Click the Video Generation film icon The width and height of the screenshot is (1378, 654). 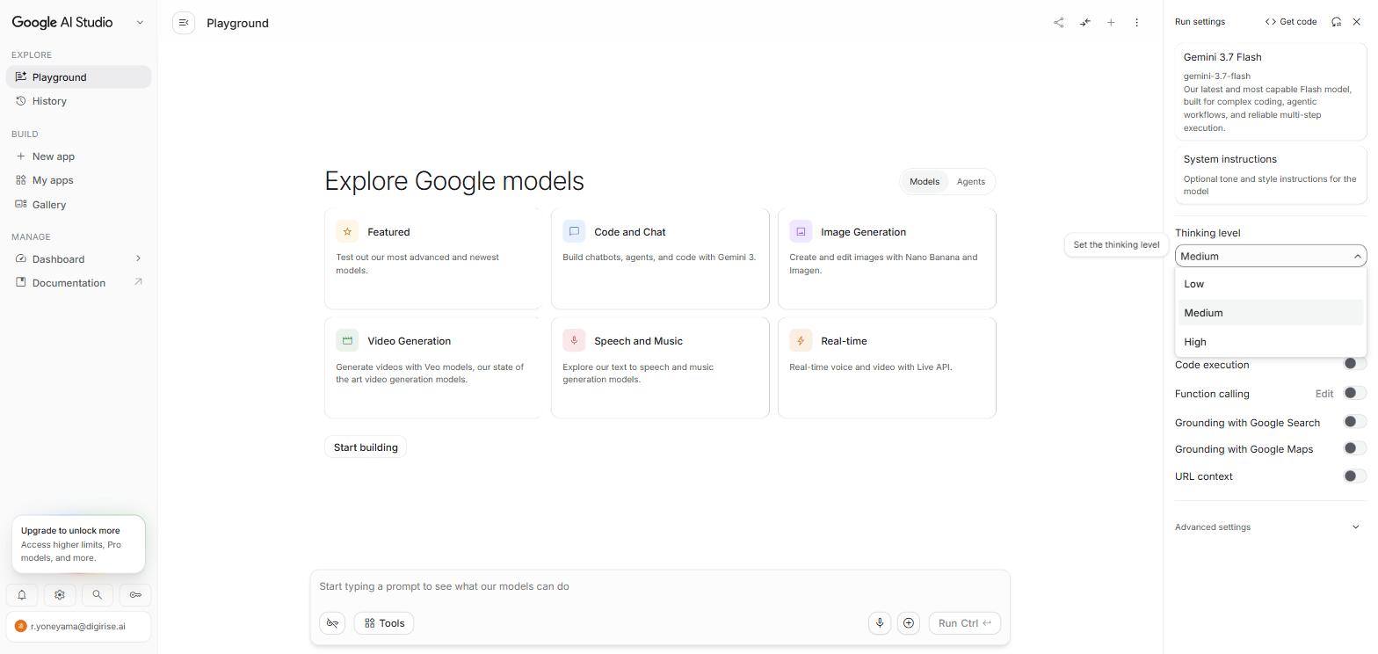tap(347, 341)
